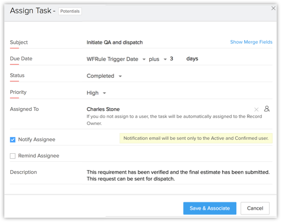Viewport: 281px width, 222px height.
Task: Click the Cancel button
Action: pyautogui.click(x=255, y=208)
